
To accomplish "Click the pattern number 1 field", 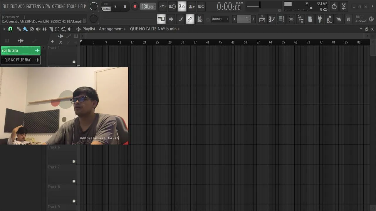I will [x=244, y=19].
